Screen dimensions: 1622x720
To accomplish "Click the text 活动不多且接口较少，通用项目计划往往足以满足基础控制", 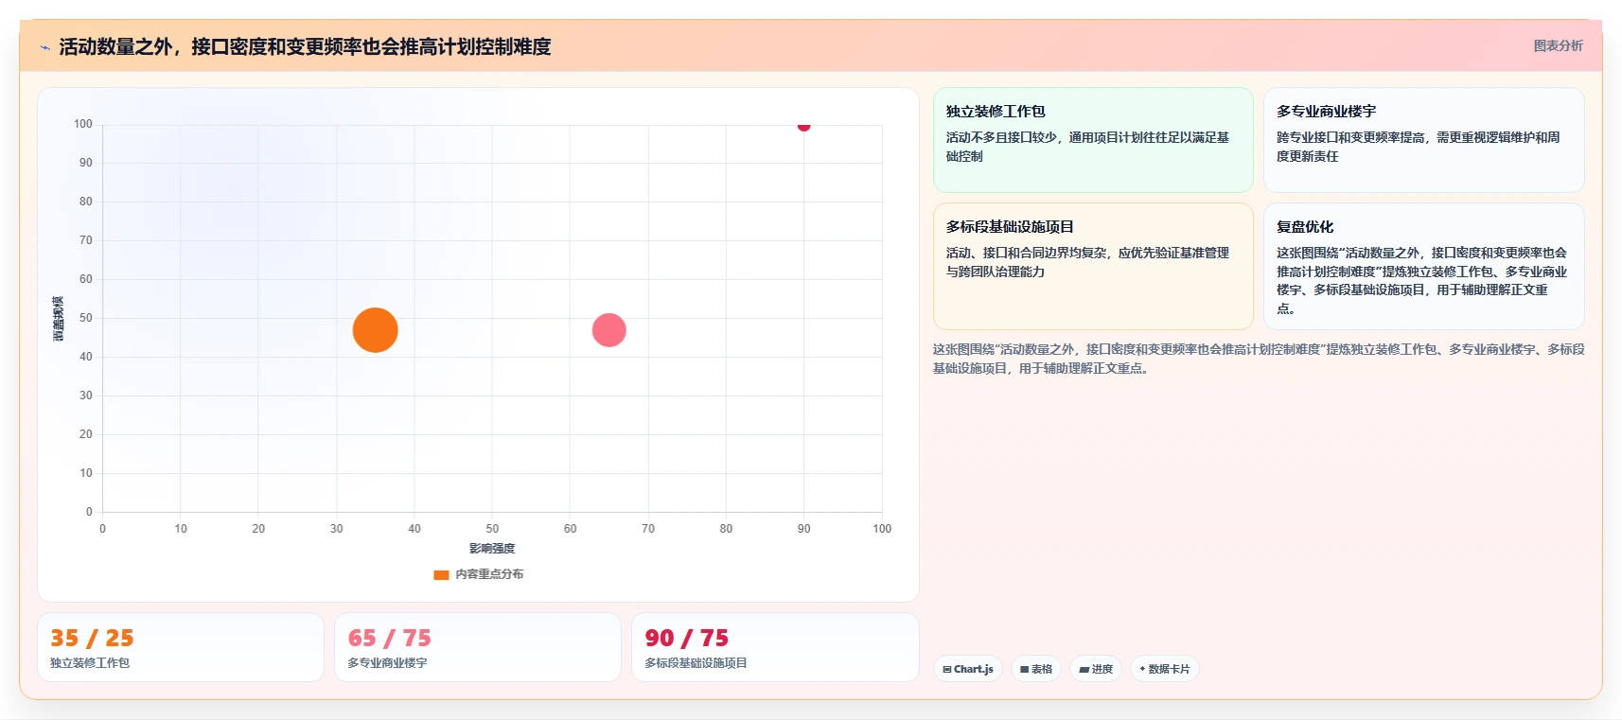I will tap(1087, 147).
